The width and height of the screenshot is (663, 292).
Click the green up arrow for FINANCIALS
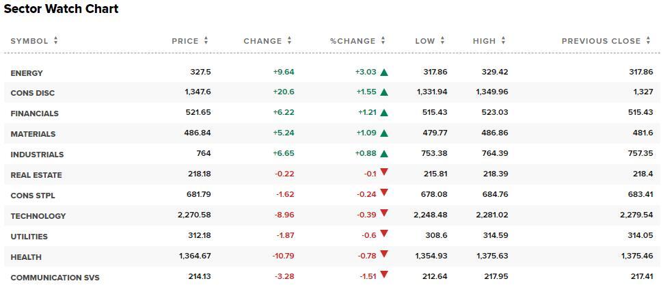[x=384, y=113]
